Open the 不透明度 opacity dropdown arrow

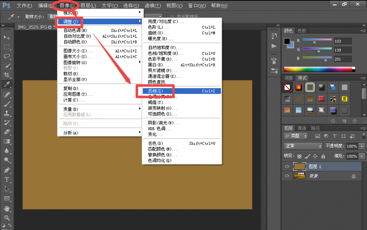tap(362, 146)
